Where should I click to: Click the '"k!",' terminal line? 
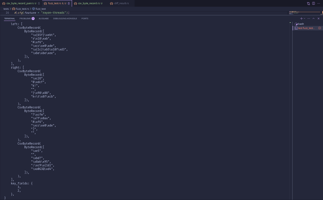tap(35, 86)
